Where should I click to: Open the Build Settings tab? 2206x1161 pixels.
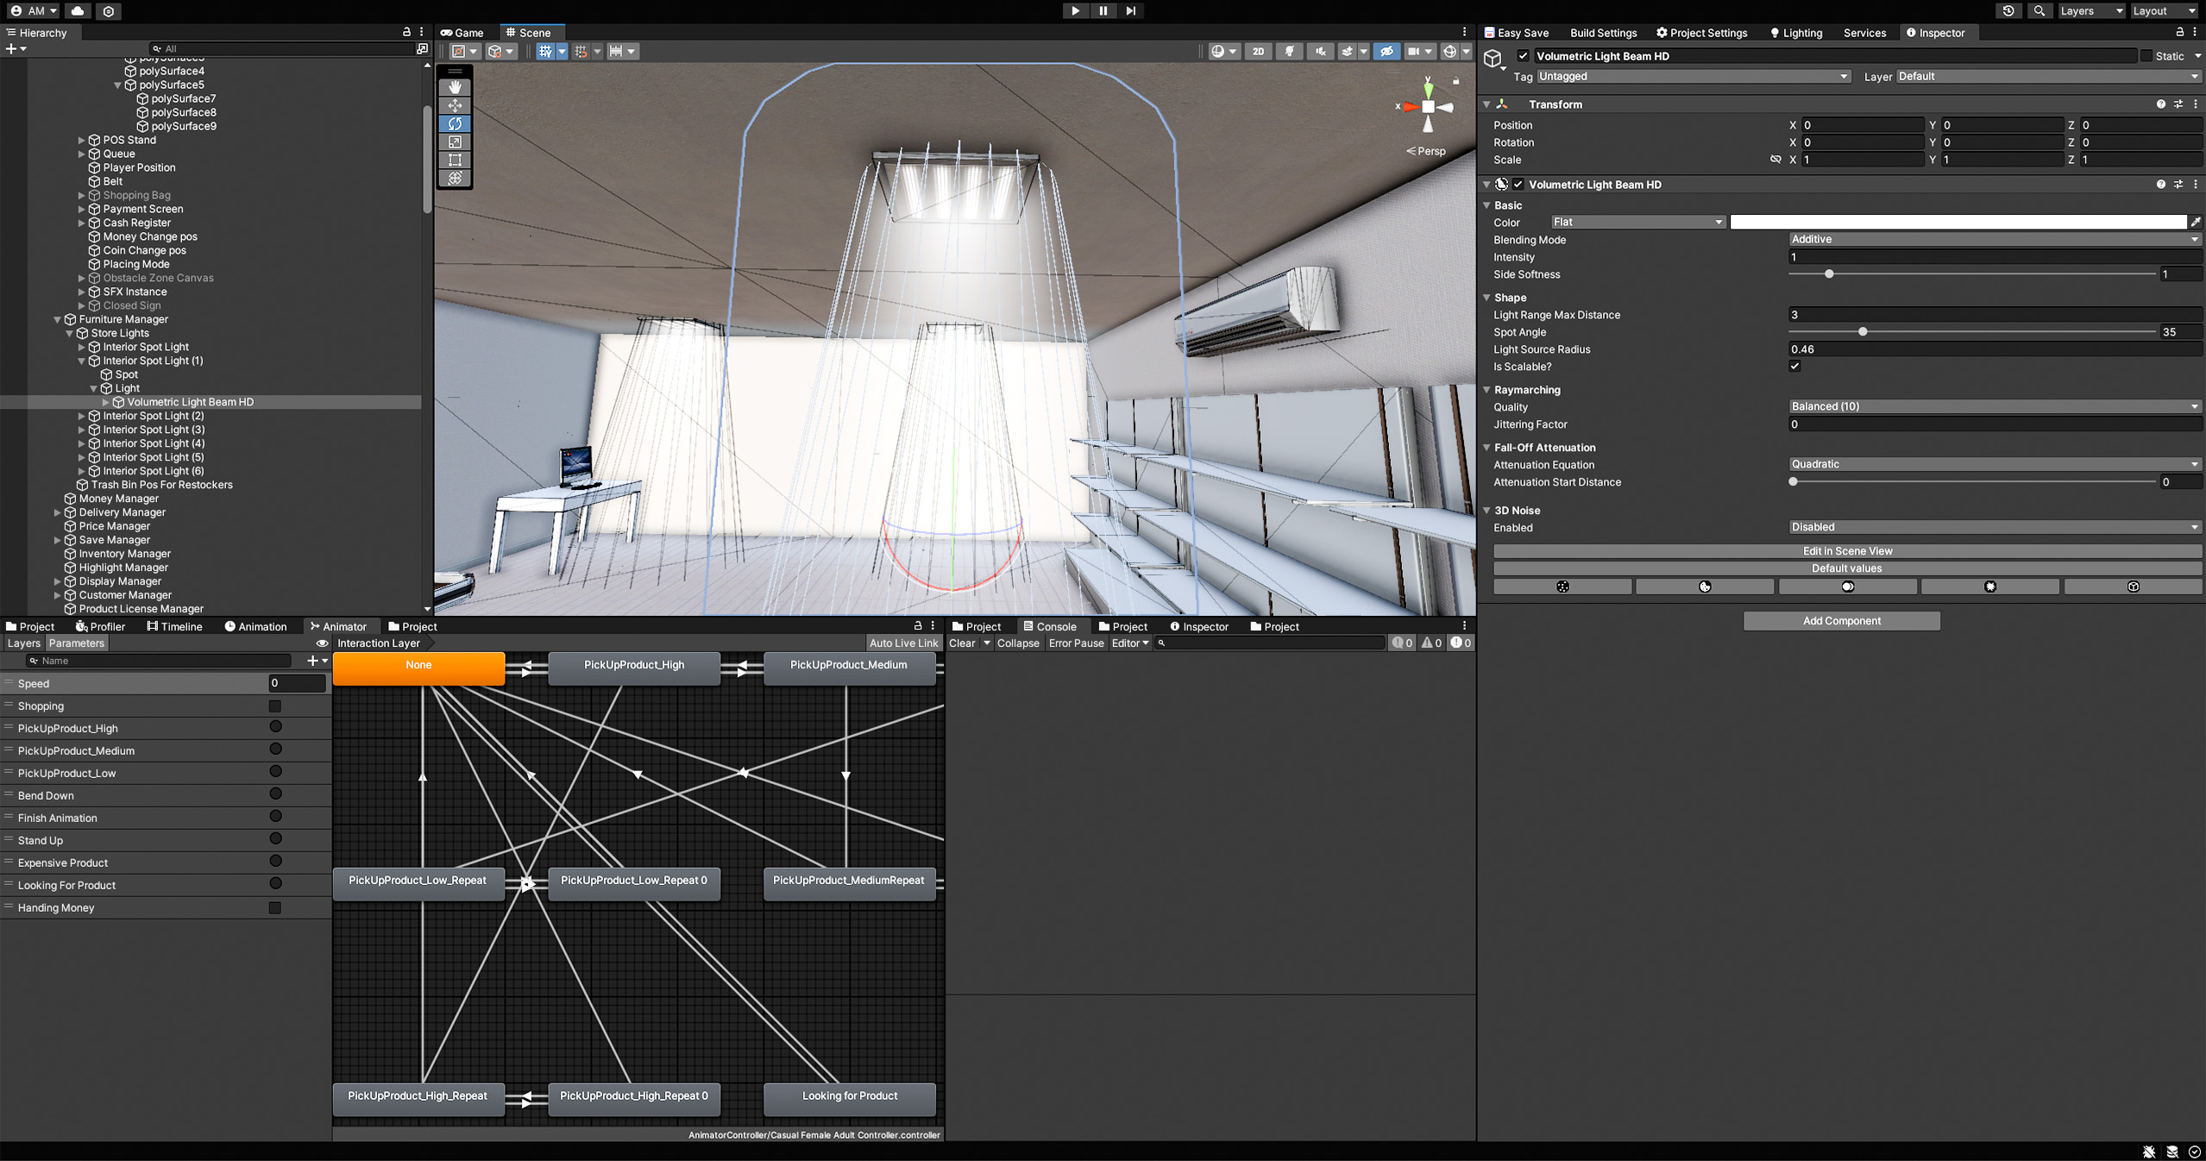1603,32
